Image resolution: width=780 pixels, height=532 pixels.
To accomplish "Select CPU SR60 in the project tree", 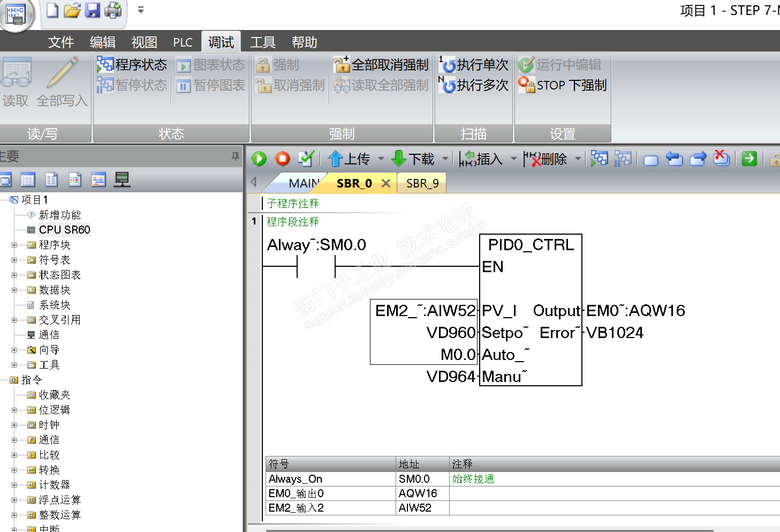I will click(x=64, y=230).
